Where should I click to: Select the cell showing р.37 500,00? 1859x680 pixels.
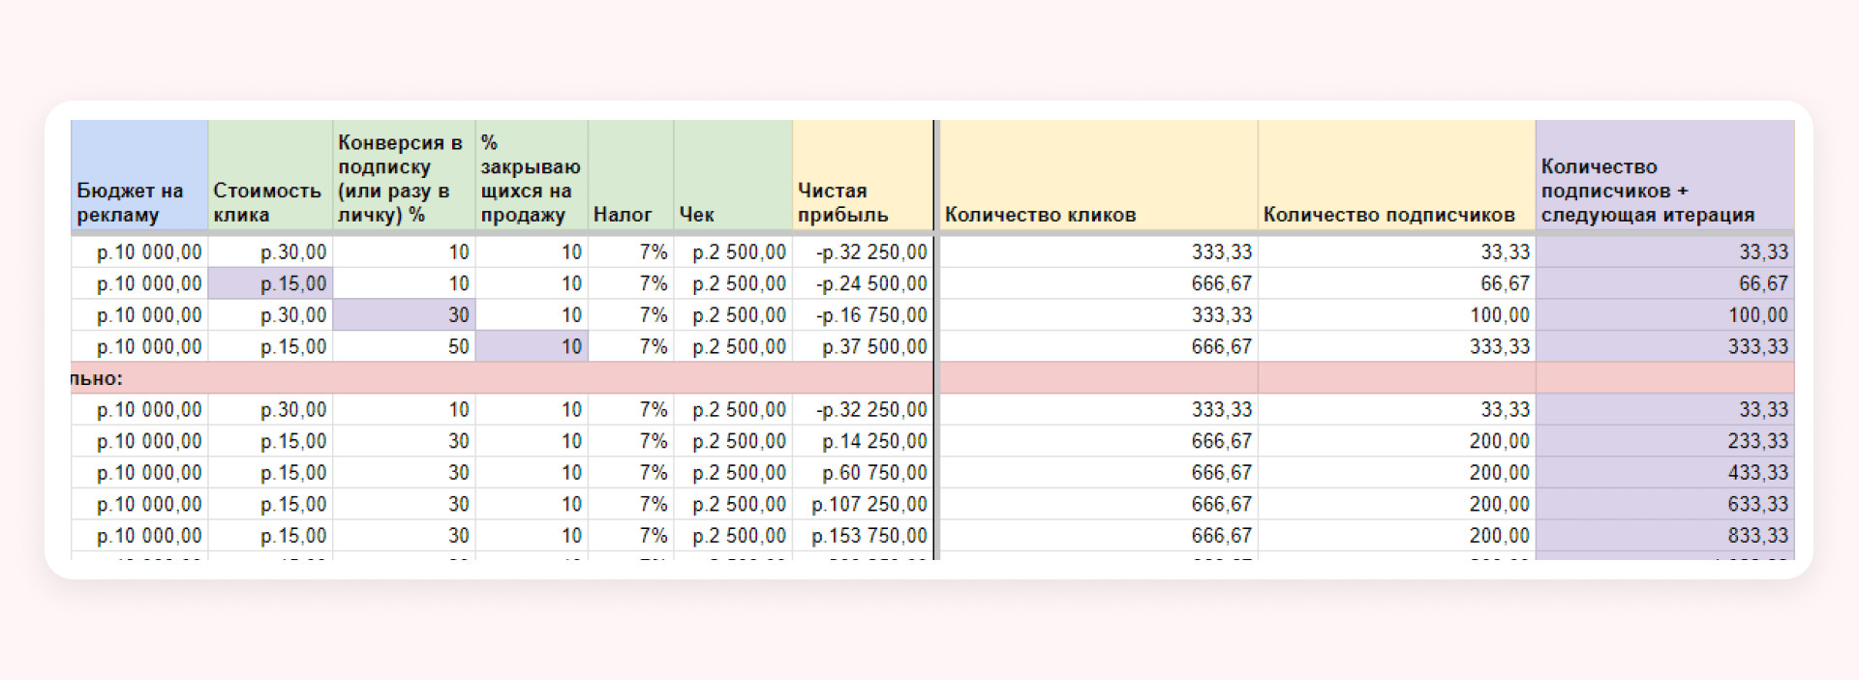tap(862, 346)
